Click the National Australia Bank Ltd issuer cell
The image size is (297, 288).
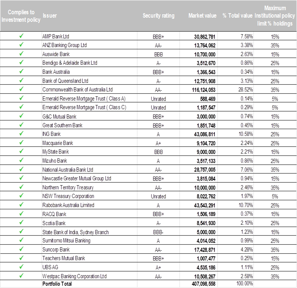68,170
